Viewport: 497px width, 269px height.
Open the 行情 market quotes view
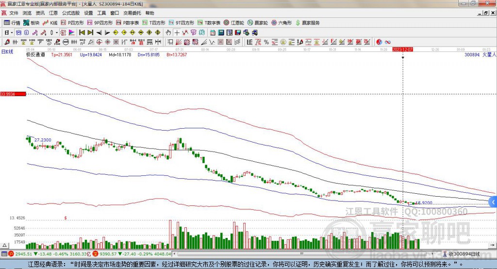click(12, 23)
